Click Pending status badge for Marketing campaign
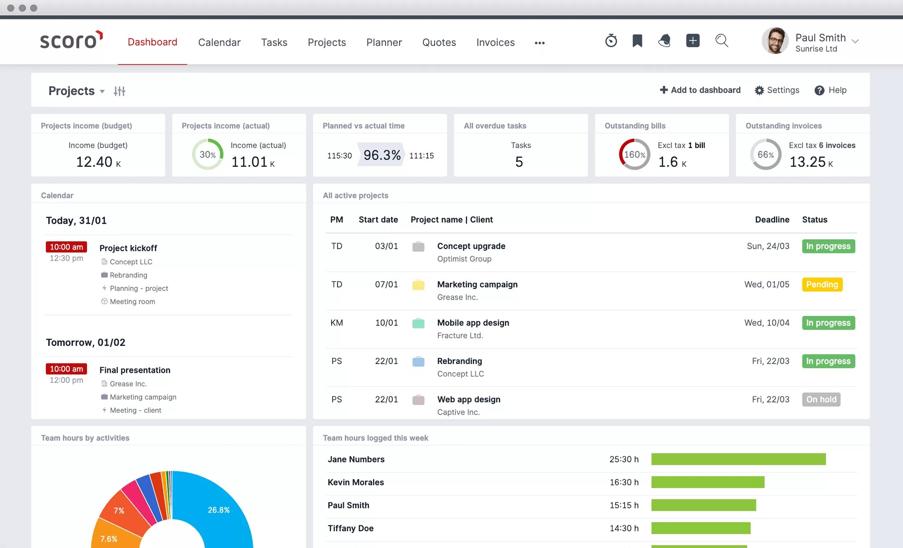 (822, 284)
